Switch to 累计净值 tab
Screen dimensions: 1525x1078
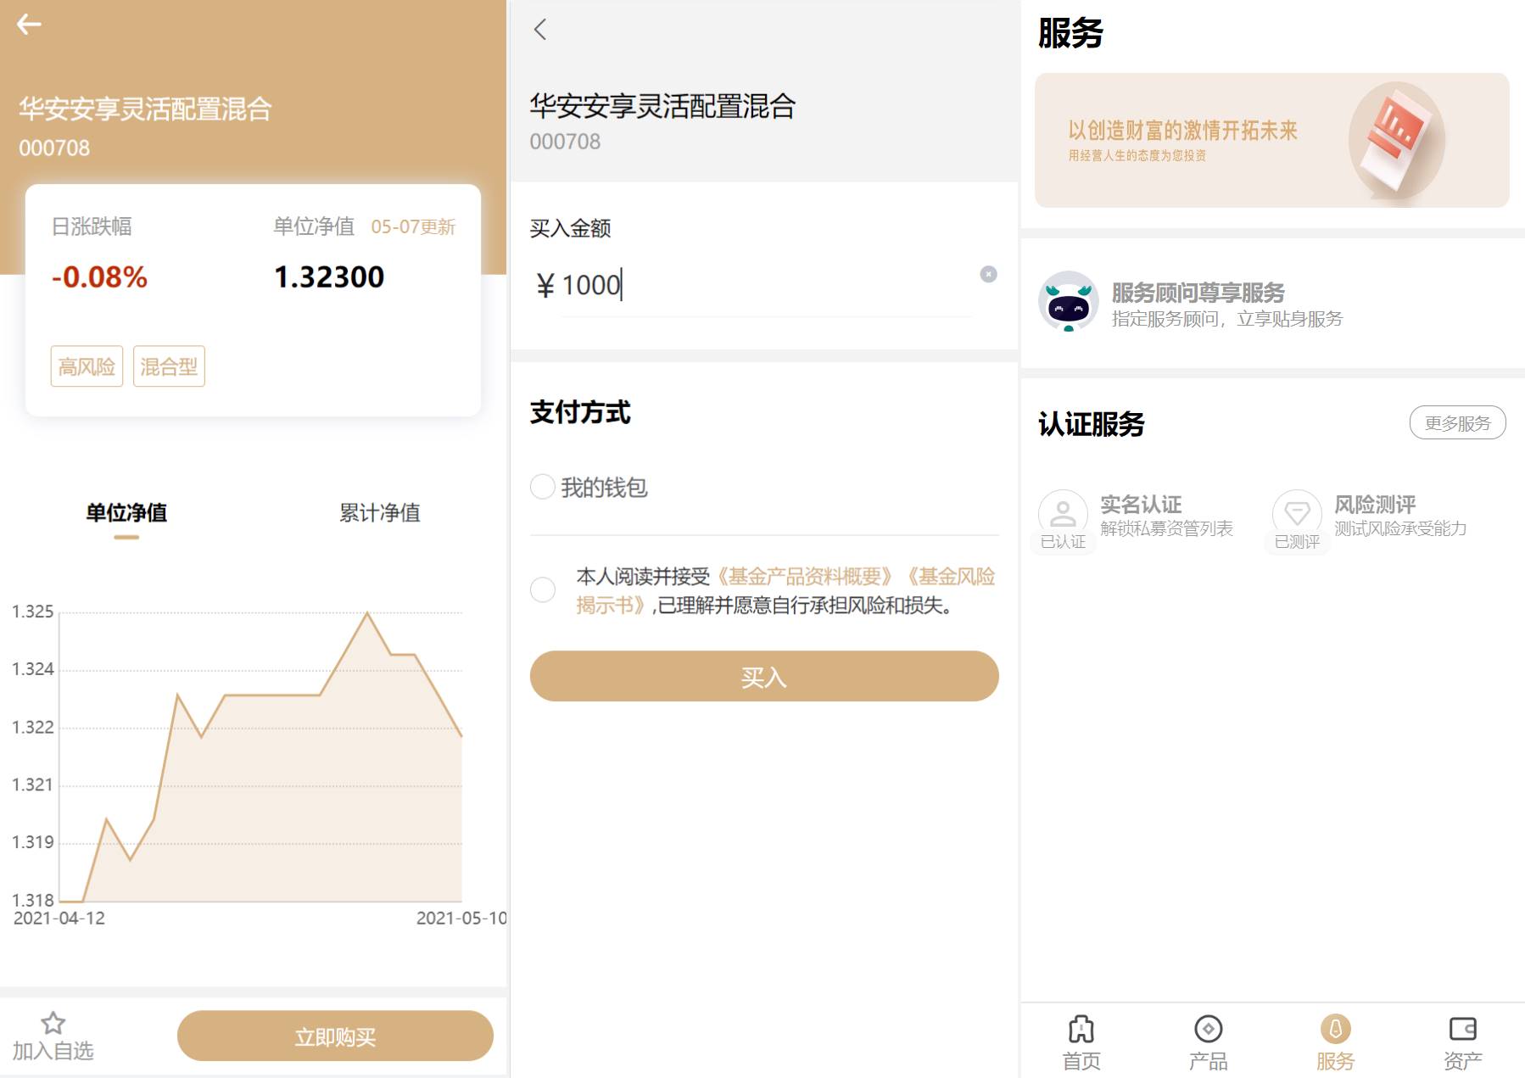click(379, 512)
